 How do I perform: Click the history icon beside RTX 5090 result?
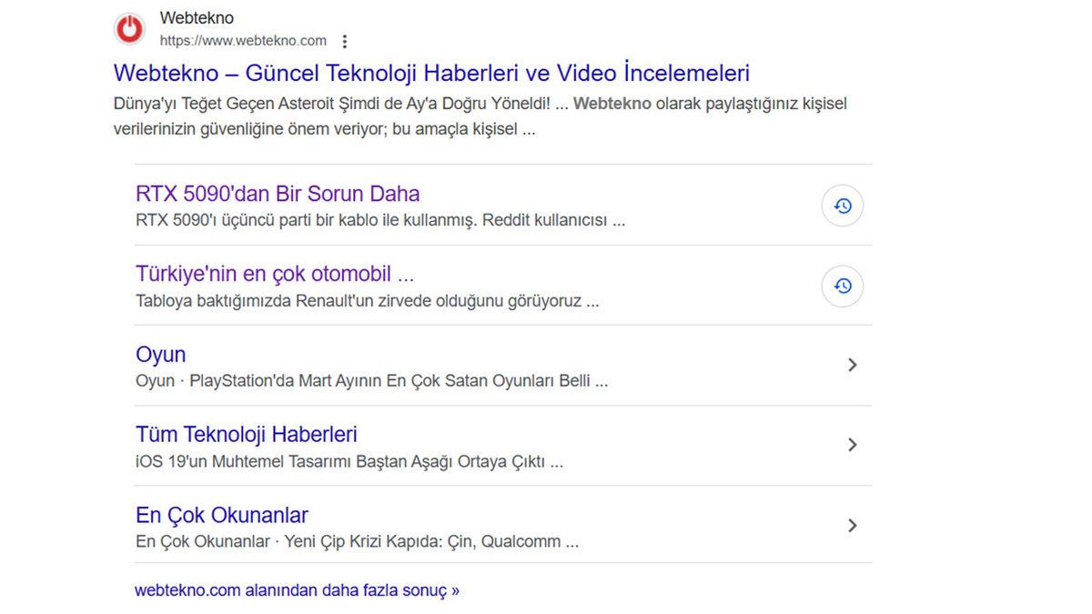click(842, 206)
